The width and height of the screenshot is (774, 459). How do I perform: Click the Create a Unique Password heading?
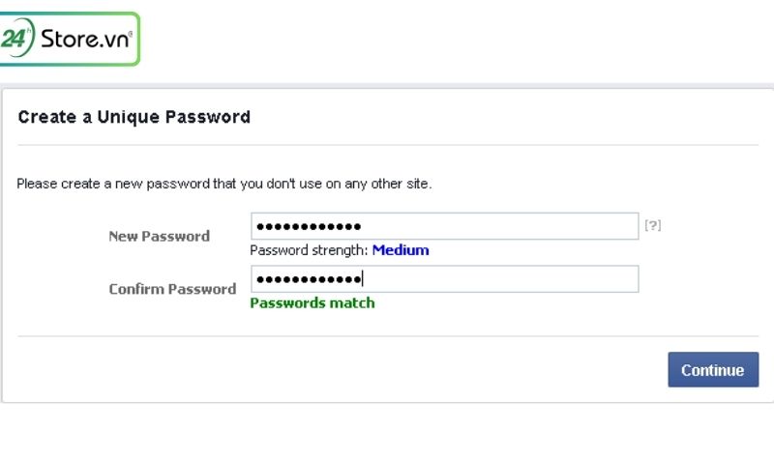point(134,117)
